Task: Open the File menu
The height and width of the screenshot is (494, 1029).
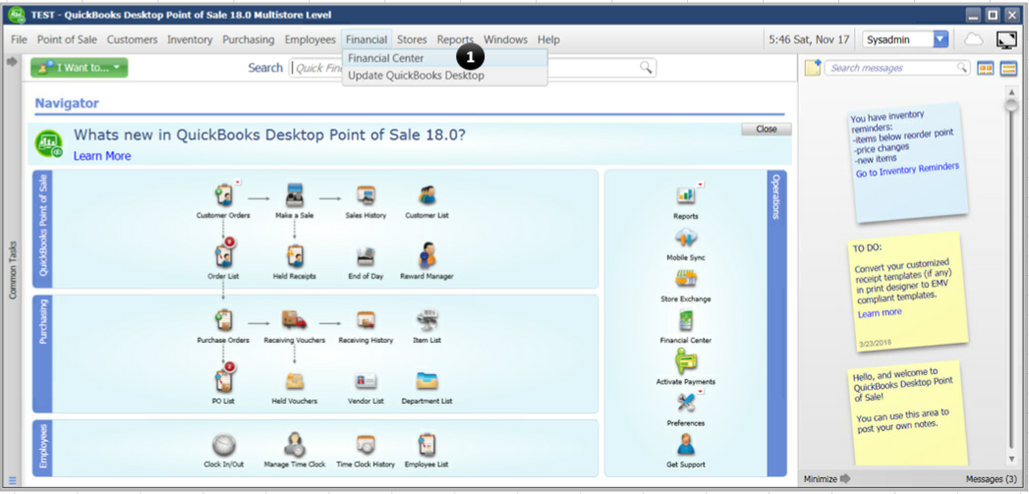Action: 19,39
